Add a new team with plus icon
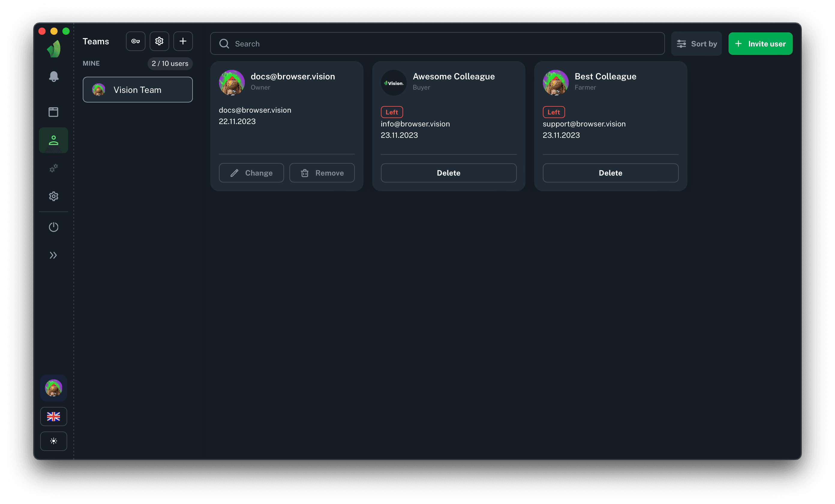The width and height of the screenshot is (835, 504). (x=183, y=41)
